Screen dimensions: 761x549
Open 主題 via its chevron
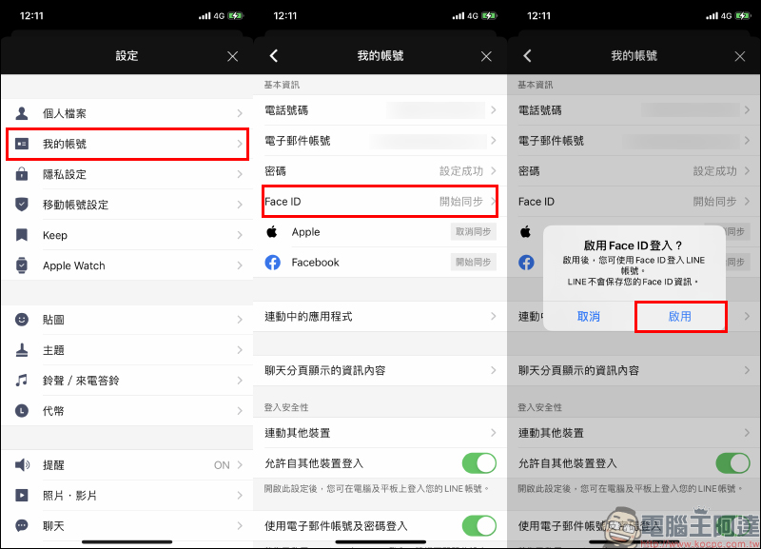point(240,350)
